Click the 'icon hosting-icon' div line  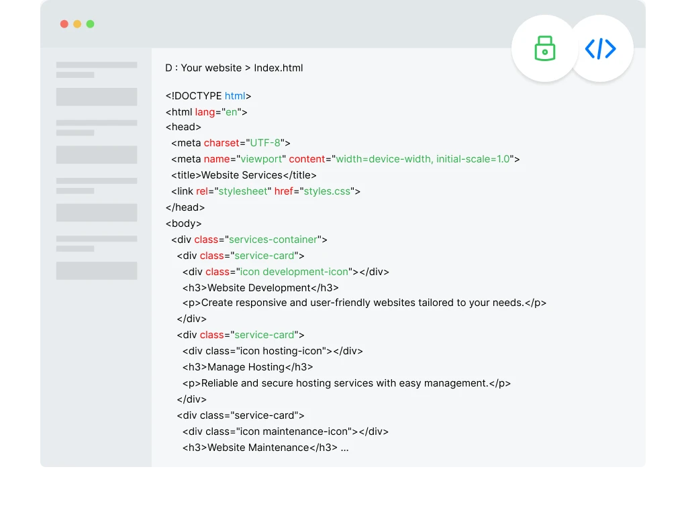(273, 351)
